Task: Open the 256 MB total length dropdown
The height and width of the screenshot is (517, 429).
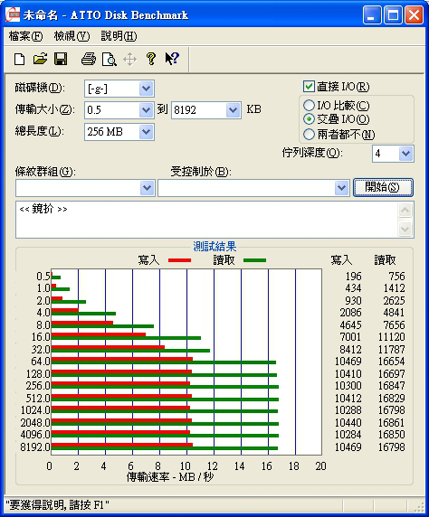Action: 146,132
